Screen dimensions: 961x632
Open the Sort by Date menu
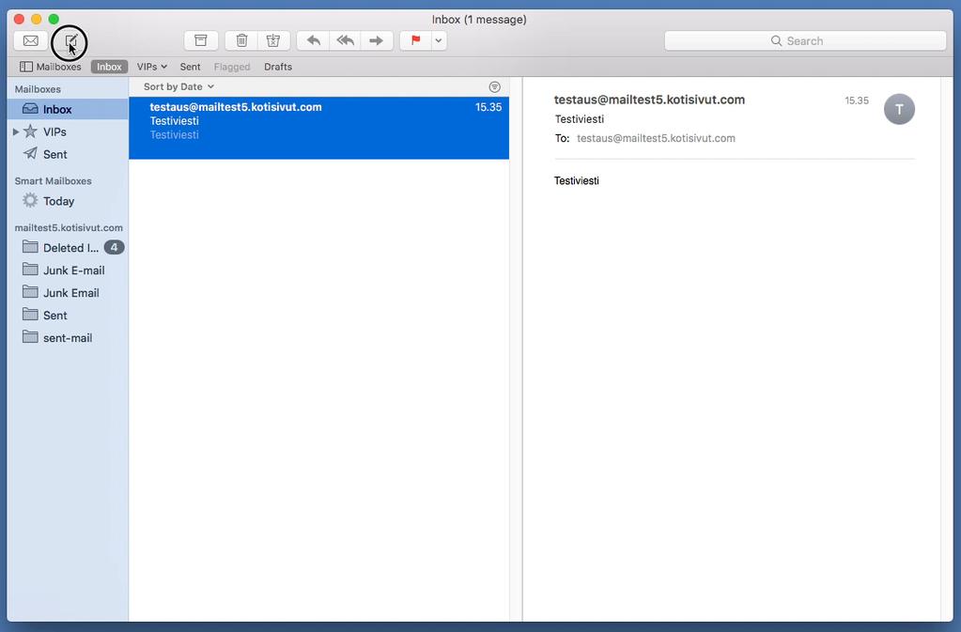click(x=178, y=87)
